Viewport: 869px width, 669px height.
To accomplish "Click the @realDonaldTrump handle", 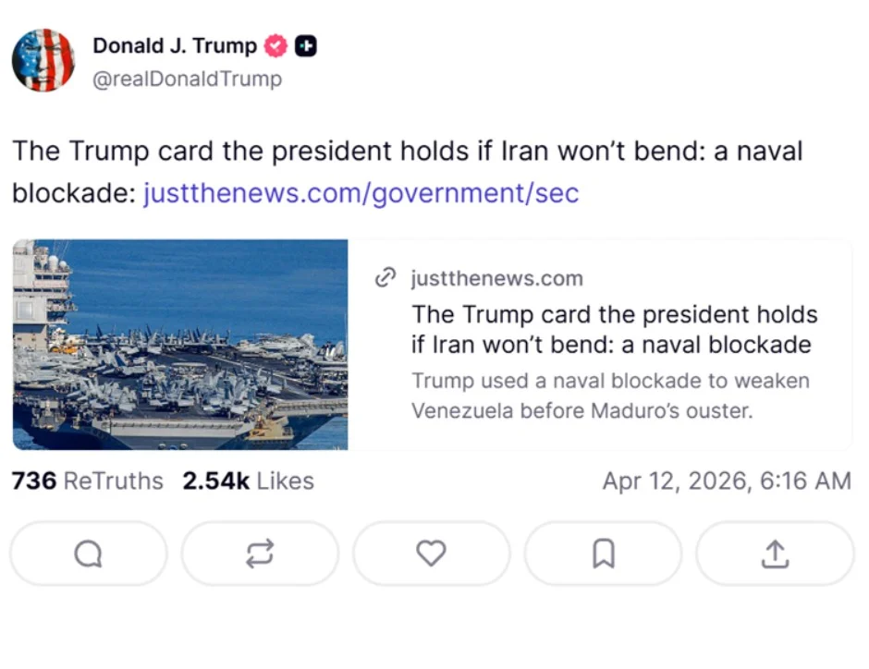I will pyautogui.click(x=188, y=79).
